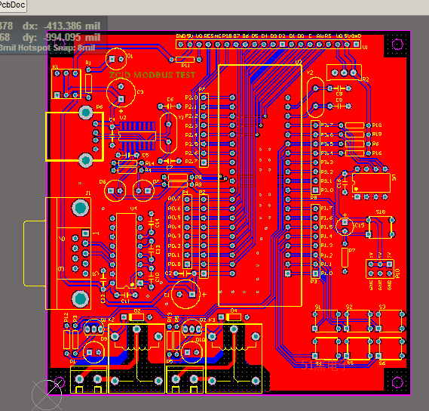Select push button S2
429x411 pixels.
point(358,321)
